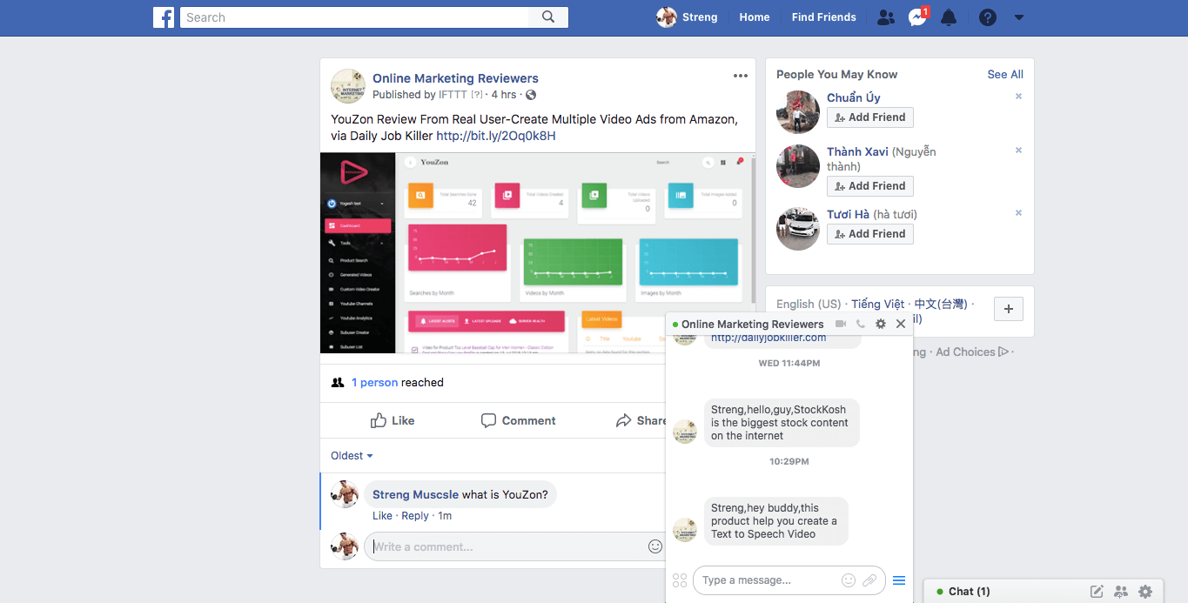Screen dimensions: 1188x603
Task: Open the chat more-options lines icon
Action: click(899, 580)
